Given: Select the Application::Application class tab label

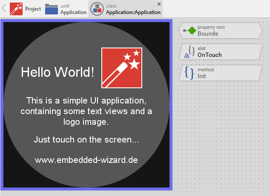Looking at the screenshot, I should tap(133, 12).
